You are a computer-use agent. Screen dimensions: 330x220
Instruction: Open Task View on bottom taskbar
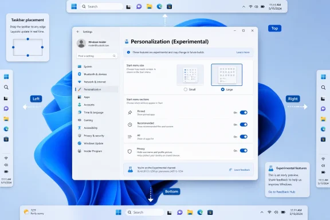tap(170, 213)
